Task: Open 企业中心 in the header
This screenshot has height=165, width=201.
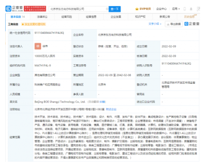Action: [161, 9]
